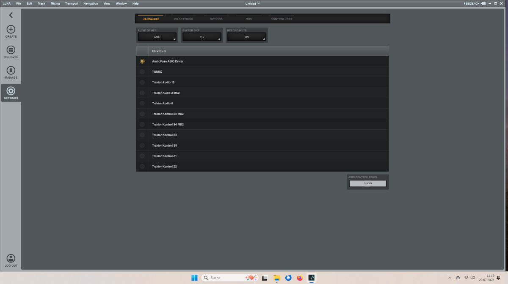Screen dimensions: 508x284
Task: Select Traktor Kontrol S5 radio button
Action: pyautogui.click(x=142, y=135)
